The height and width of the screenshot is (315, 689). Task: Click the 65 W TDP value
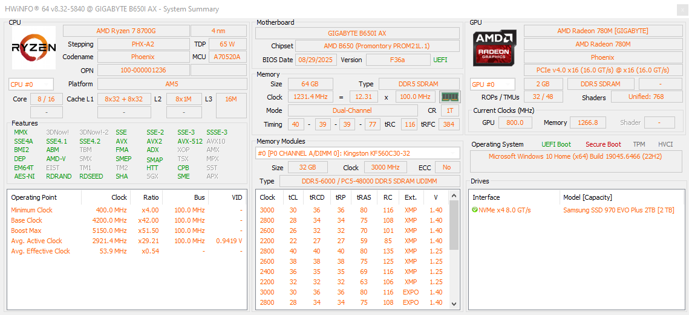(227, 44)
